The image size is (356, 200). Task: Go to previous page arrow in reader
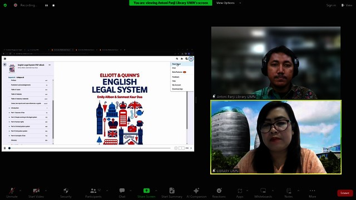(176, 148)
